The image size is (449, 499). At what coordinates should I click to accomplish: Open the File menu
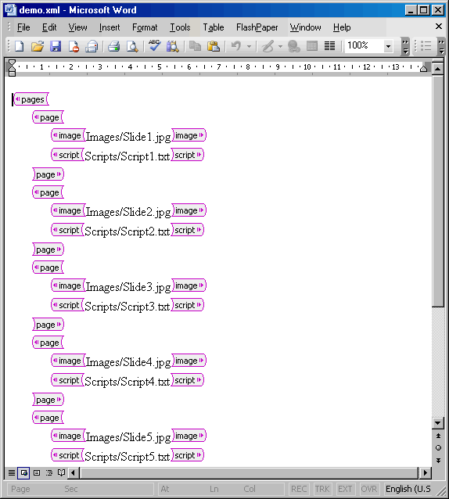coord(23,27)
